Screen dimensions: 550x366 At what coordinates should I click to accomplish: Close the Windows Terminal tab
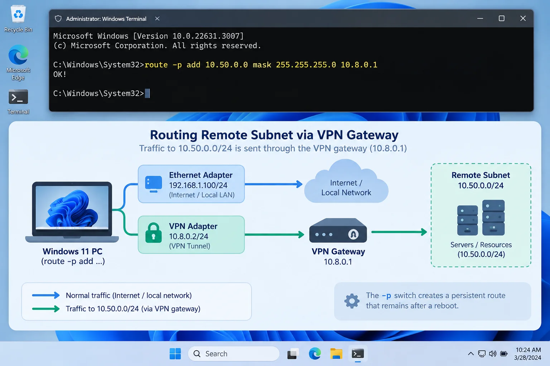[157, 19]
